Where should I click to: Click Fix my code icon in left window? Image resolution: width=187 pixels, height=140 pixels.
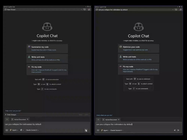[29, 67]
